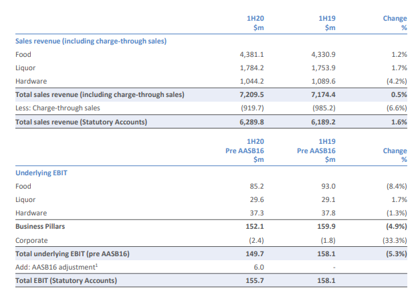Select the 'Total sales revenue (Statutory Accounts)' label
Screen dimensions: 412x291
[81, 122]
